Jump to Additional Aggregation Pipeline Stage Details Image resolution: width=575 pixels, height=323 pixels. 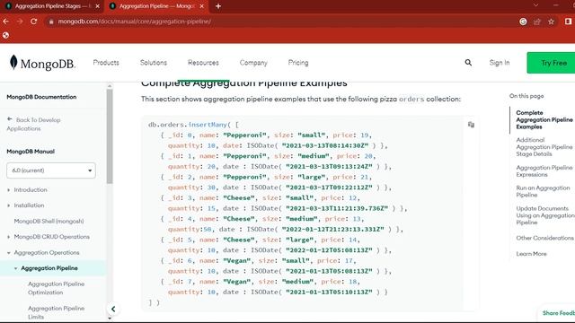[x=544, y=147]
